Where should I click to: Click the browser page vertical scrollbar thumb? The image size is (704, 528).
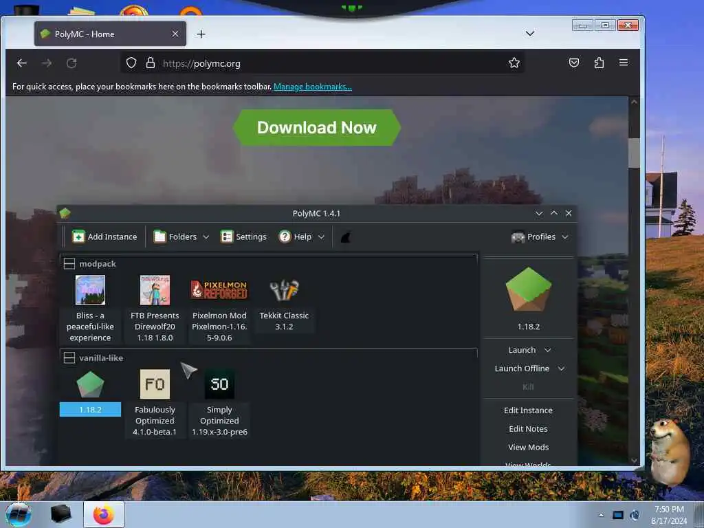634,153
